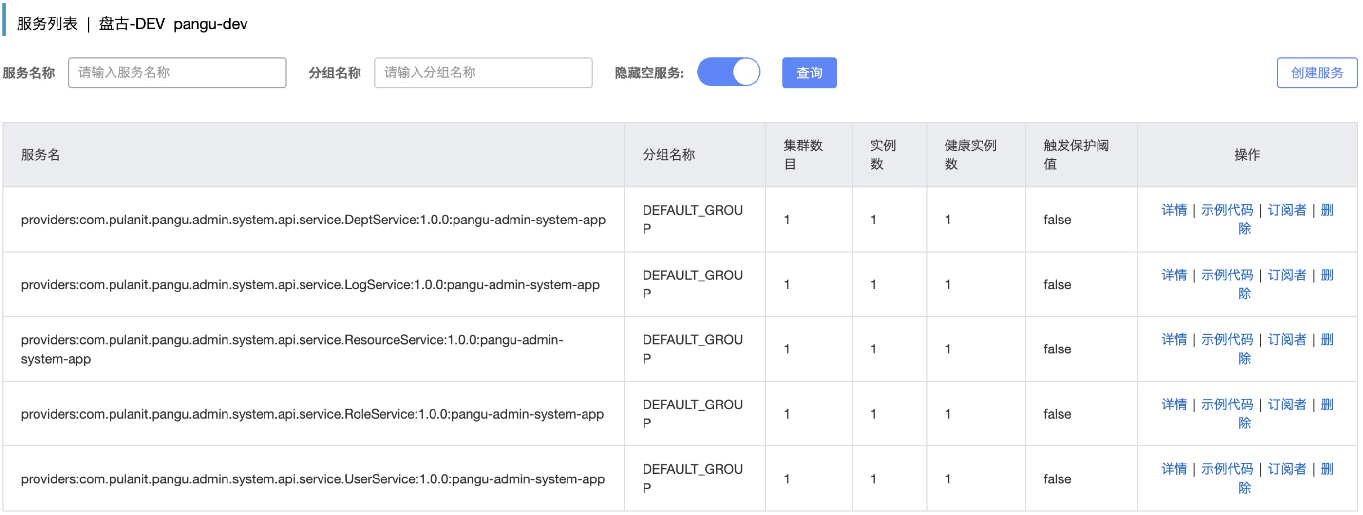Open 订阅者 for the UserService row
The image size is (1363, 515).
(1287, 470)
